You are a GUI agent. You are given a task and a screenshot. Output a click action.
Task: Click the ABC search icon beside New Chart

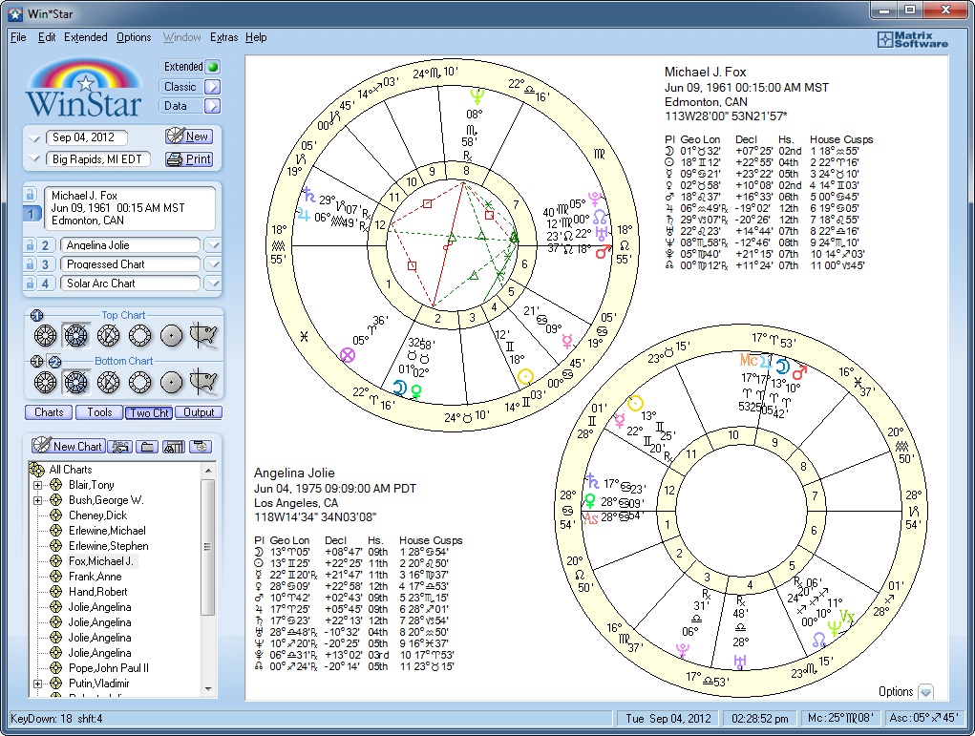pyautogui.click(x=119, y=447)
